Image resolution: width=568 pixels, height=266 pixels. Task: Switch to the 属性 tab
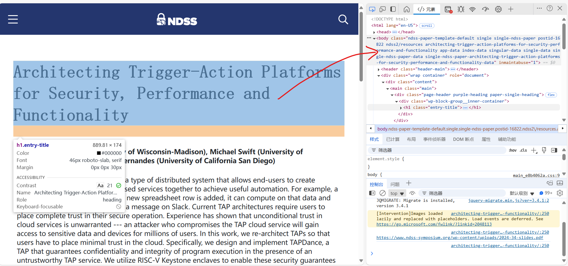pos(486,139)
